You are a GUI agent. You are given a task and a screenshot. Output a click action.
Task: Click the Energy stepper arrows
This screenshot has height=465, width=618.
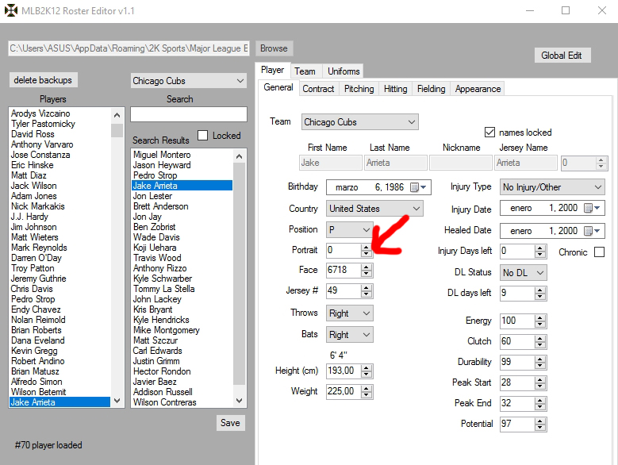540,321
